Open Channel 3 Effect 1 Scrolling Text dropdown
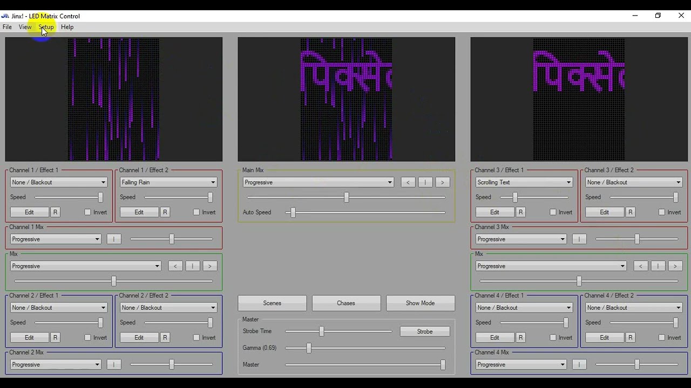691x388 pixels. (x=524, y=182)
